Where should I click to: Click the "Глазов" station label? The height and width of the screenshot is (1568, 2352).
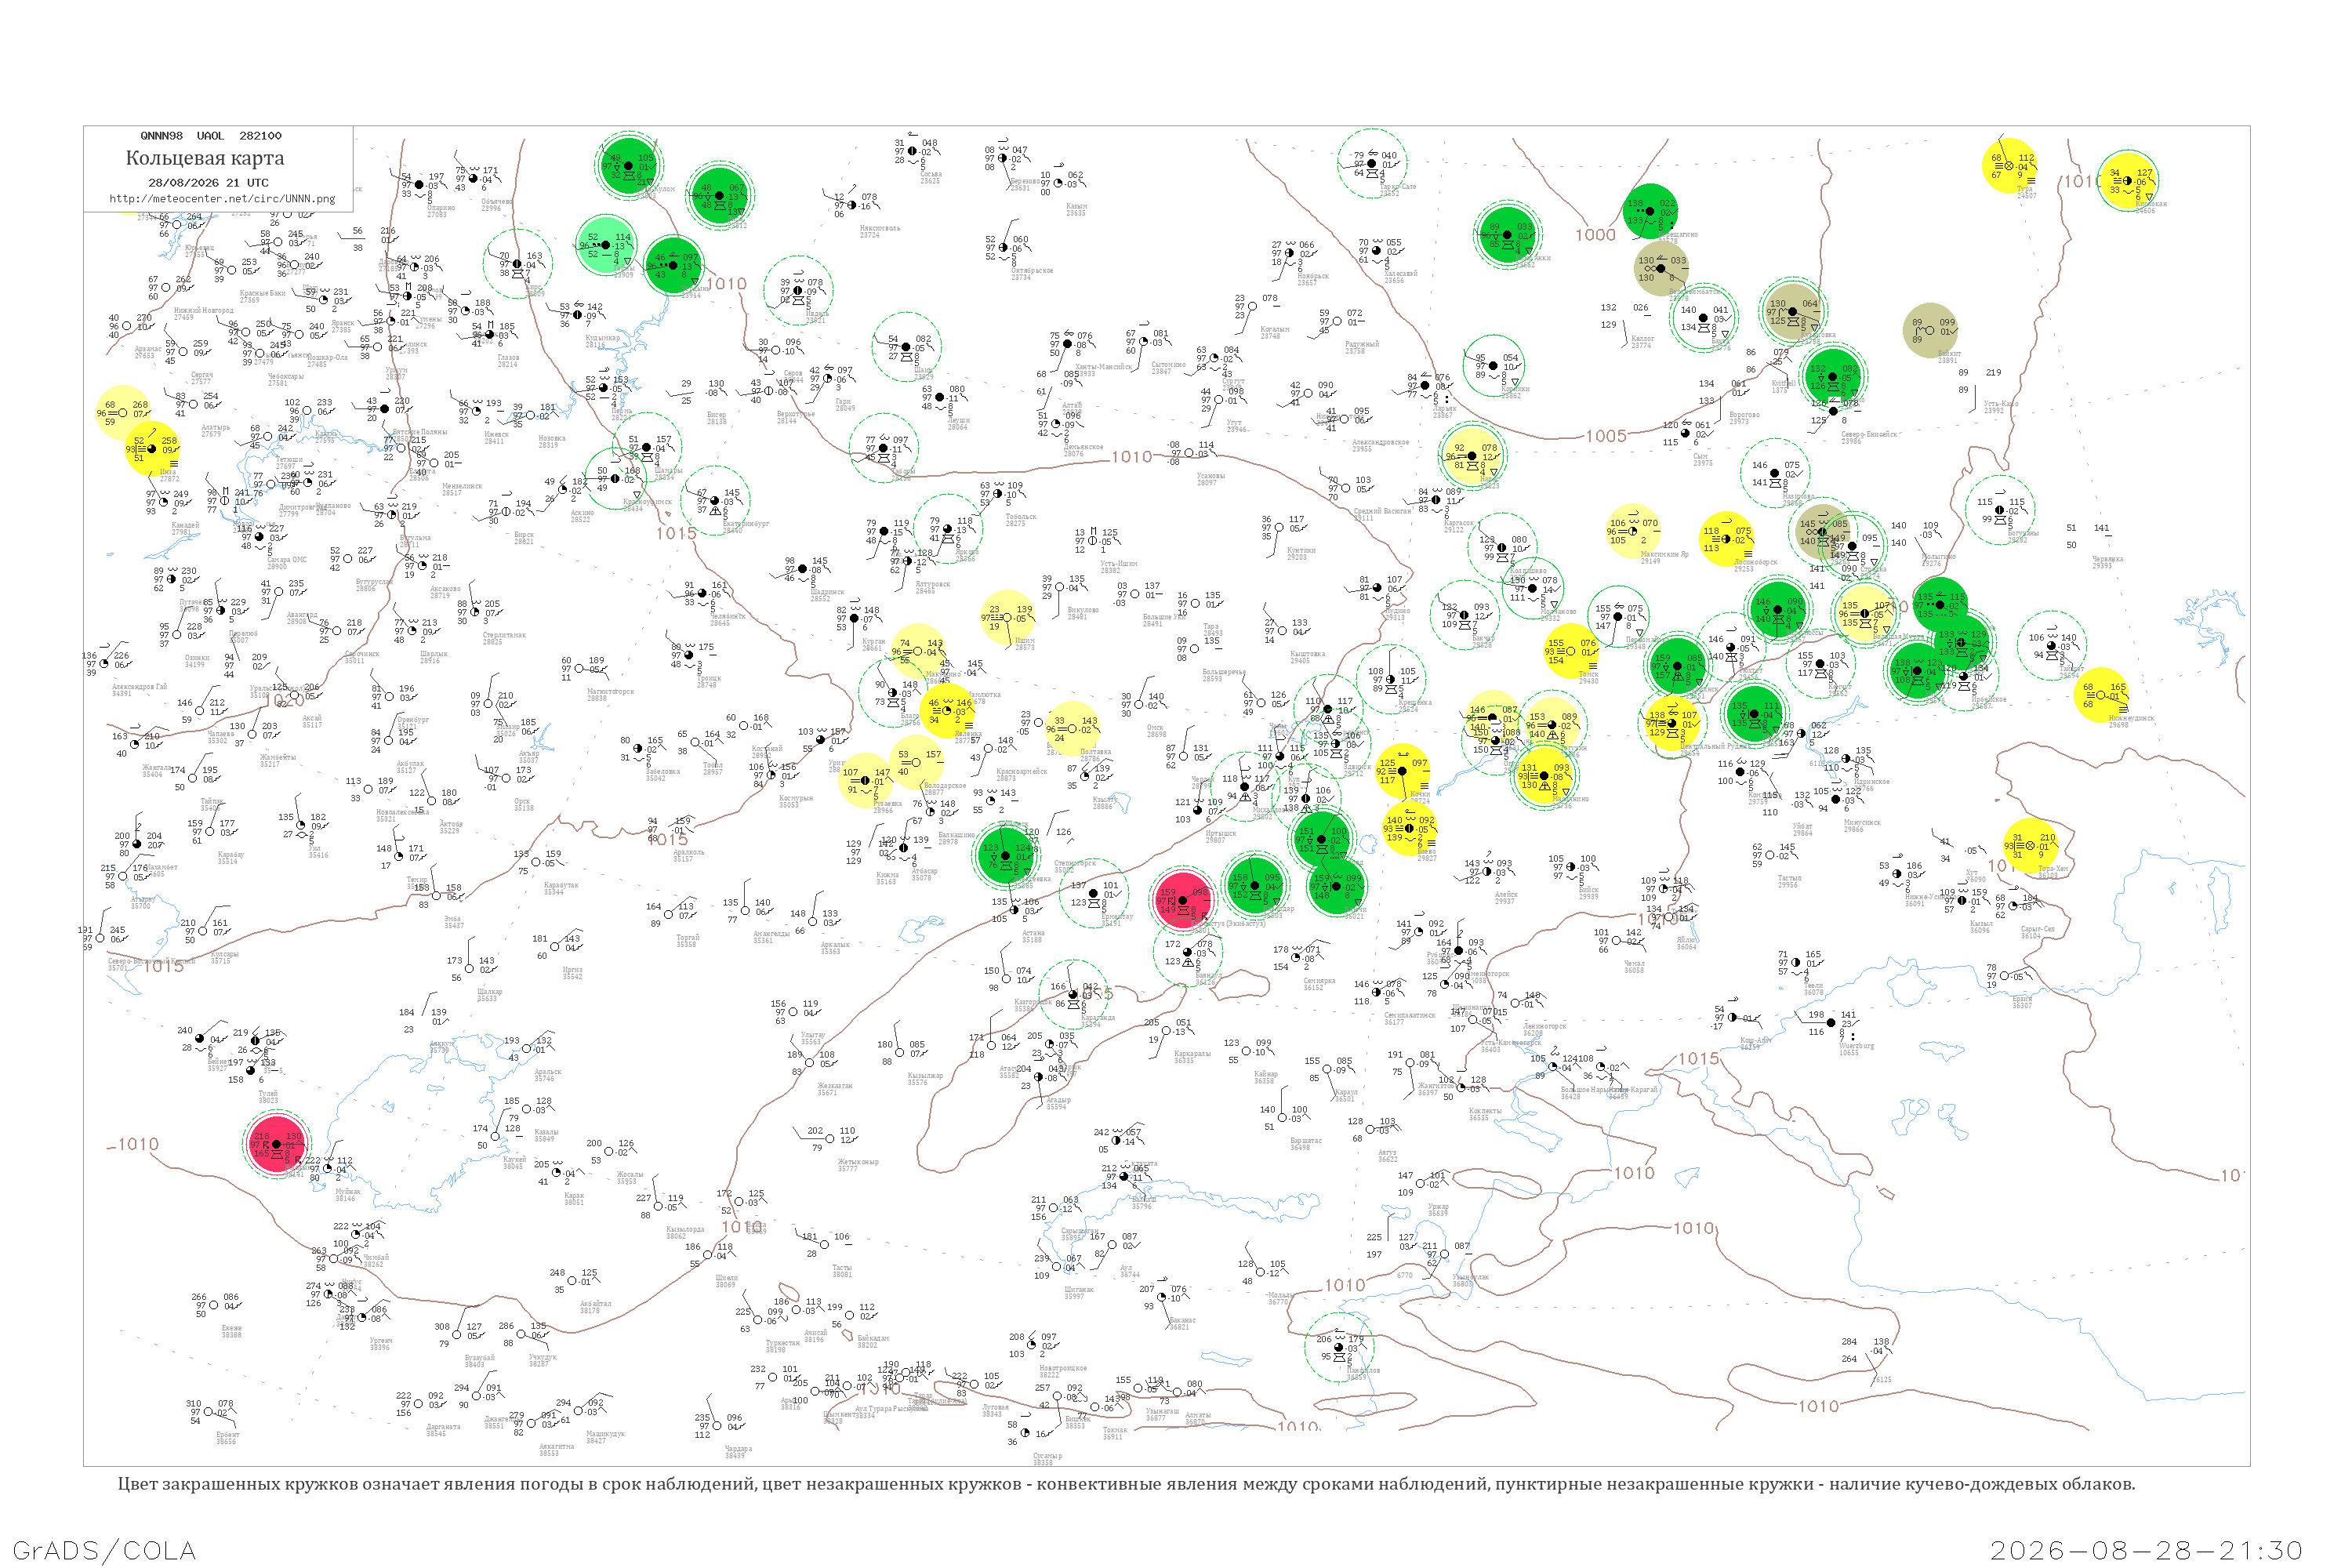[x=508, y=358]
